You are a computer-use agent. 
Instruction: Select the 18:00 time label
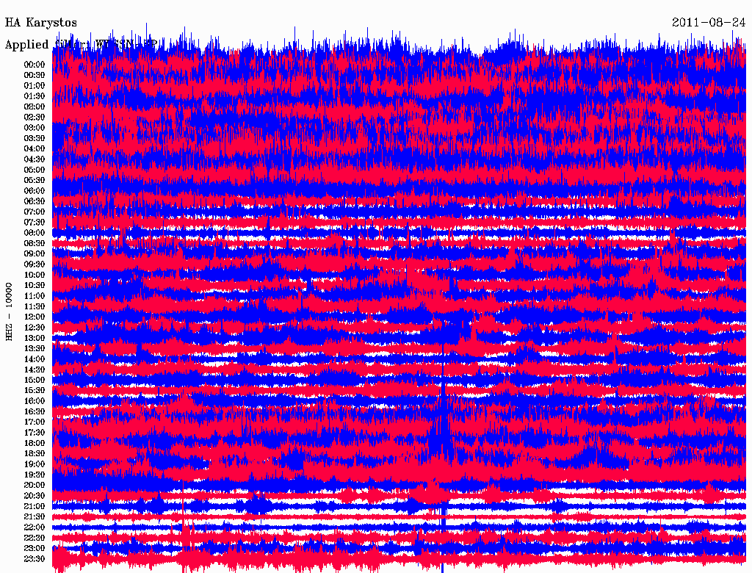click(35, 444)
